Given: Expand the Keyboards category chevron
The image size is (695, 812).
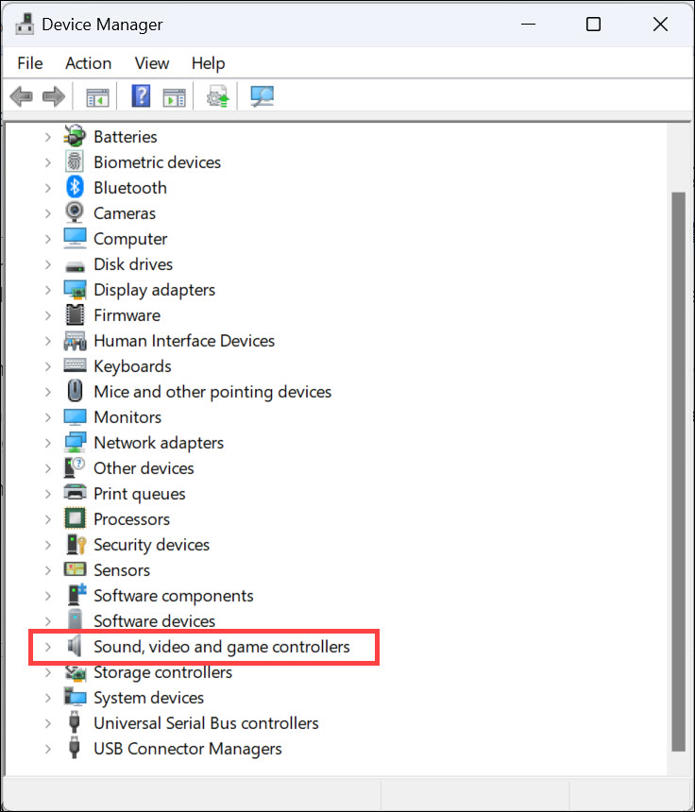Looking at the screenshot, I should (47, 366).
